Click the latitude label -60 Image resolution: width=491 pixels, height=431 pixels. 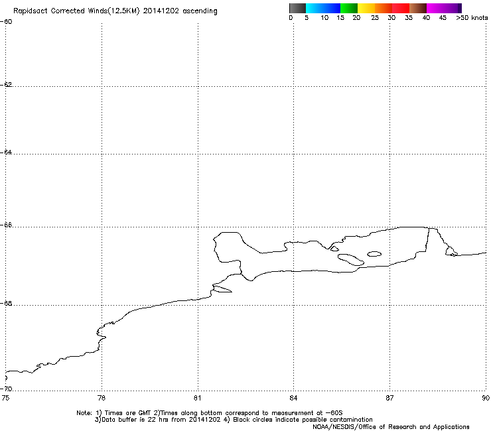[6, 22]
